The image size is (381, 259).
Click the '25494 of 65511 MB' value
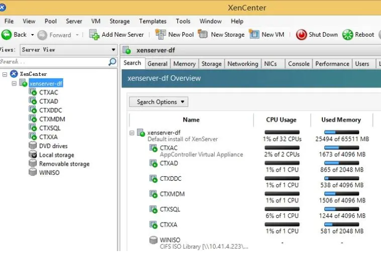pos(342,139)
